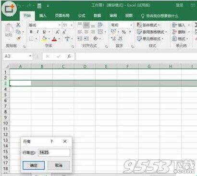Select column D header
Viewport: 197px width, 176px height.
85,66
